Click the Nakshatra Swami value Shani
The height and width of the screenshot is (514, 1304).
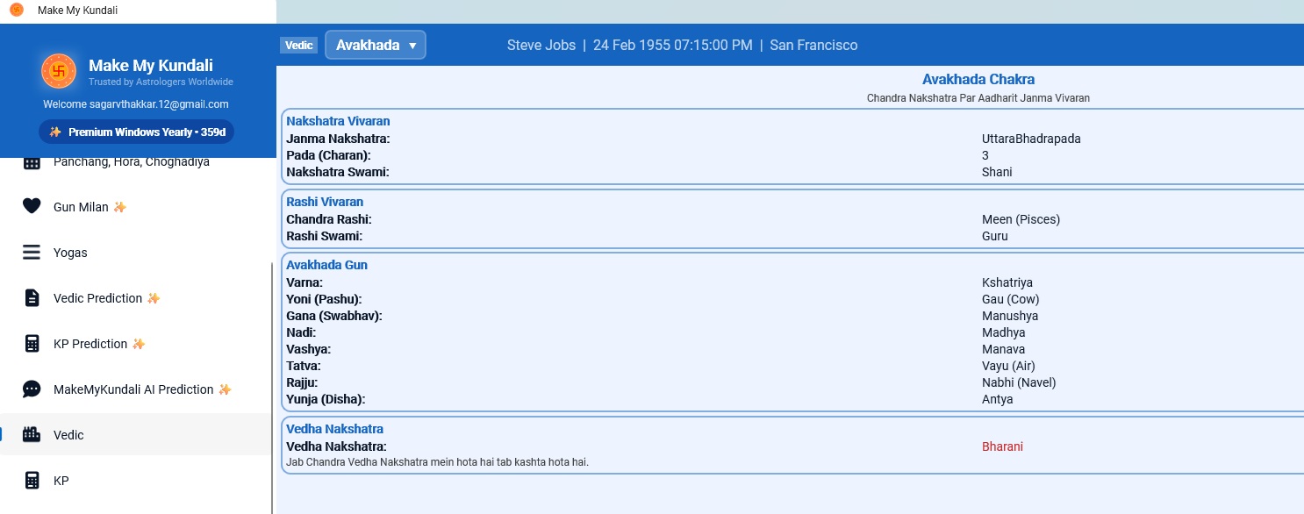point(997,172)
